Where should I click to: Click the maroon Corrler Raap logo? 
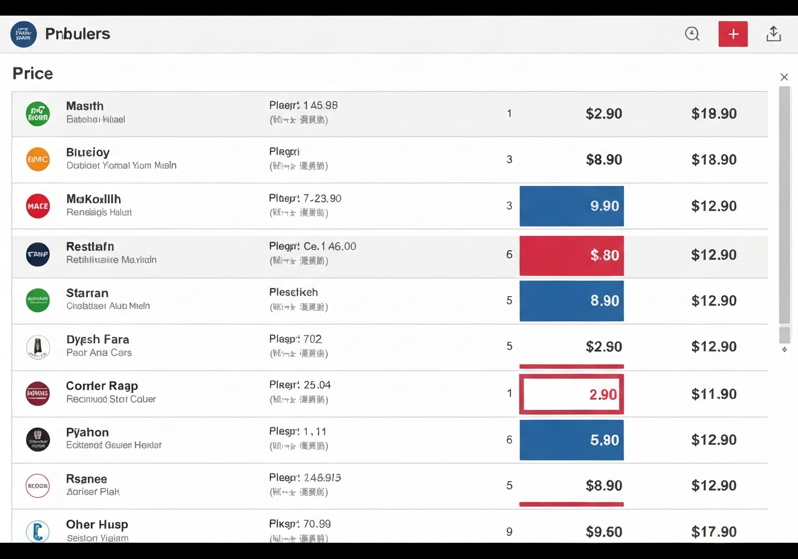pos(38,394)
